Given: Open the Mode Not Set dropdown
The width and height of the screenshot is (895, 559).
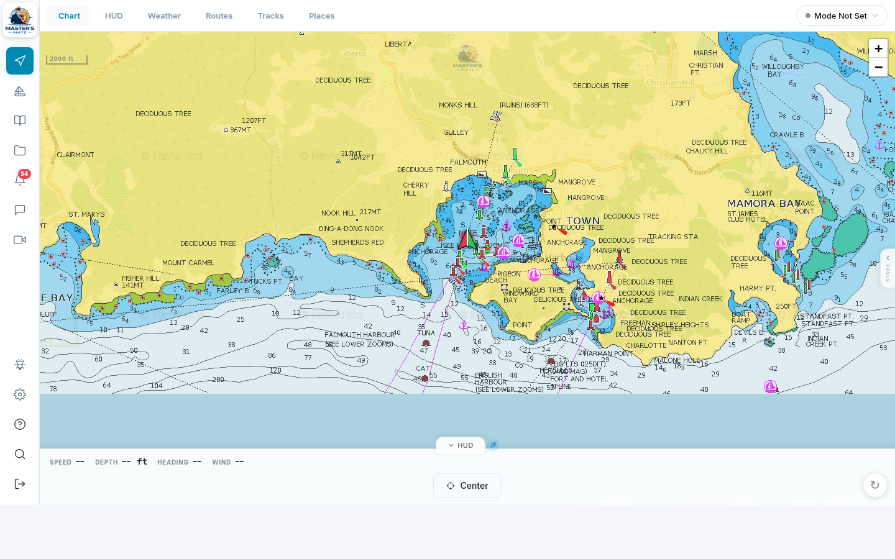Looking at the screenshot, I should [842, 16].
